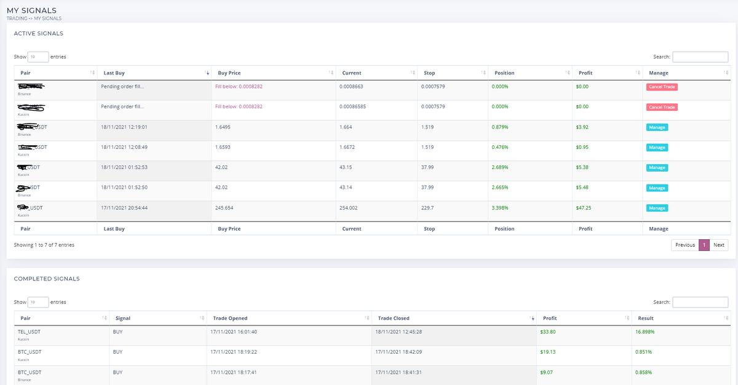738x385 pixels.
Task: Sort Completed Signals by Trade Closed column
Action: click(x=454, y=318)
